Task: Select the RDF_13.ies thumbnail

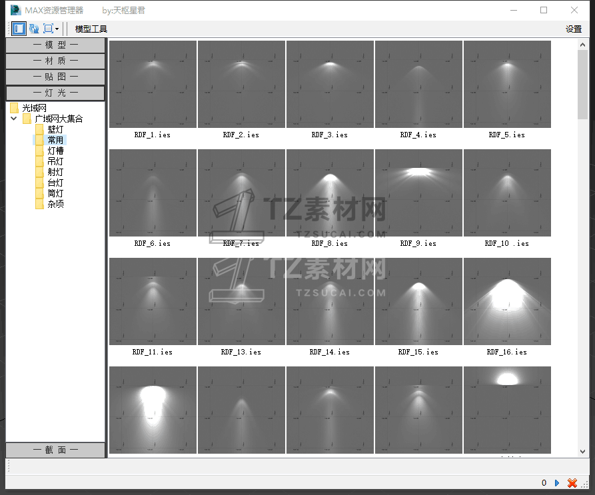Action: point(241,302)
